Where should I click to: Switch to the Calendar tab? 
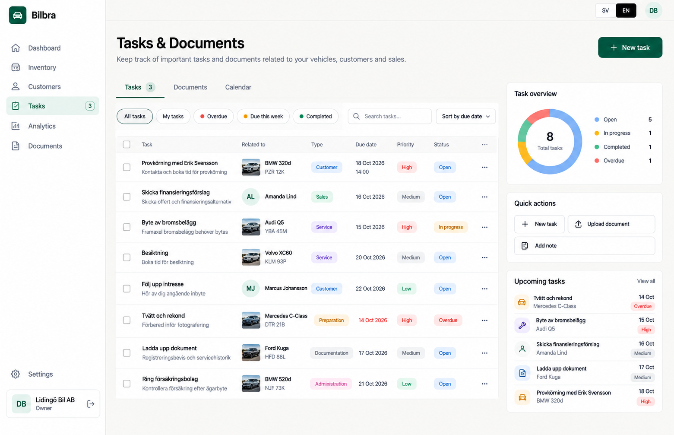pyautogui.click(x=238, y=87)
